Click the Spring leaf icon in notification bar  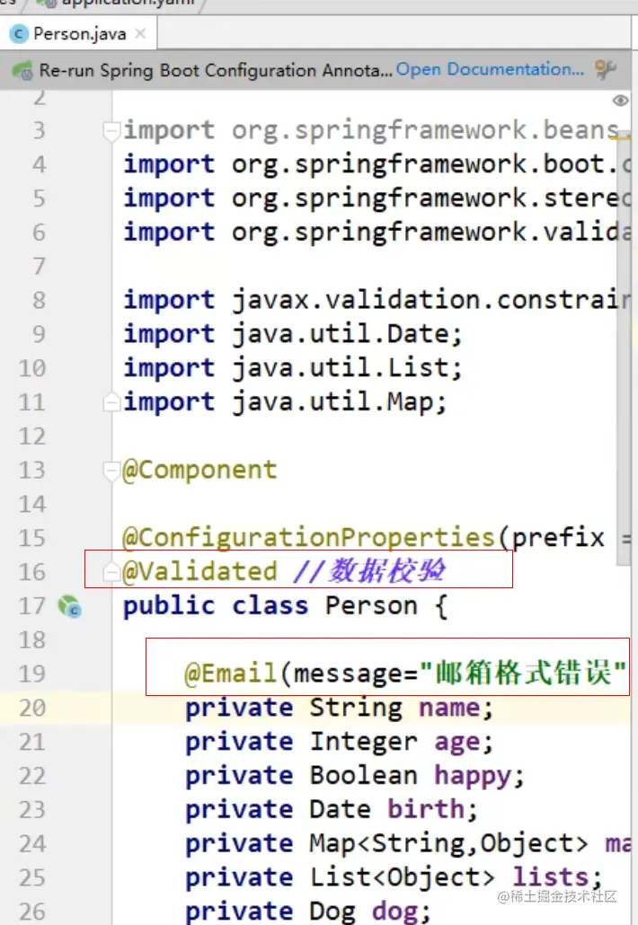point(22,70)
